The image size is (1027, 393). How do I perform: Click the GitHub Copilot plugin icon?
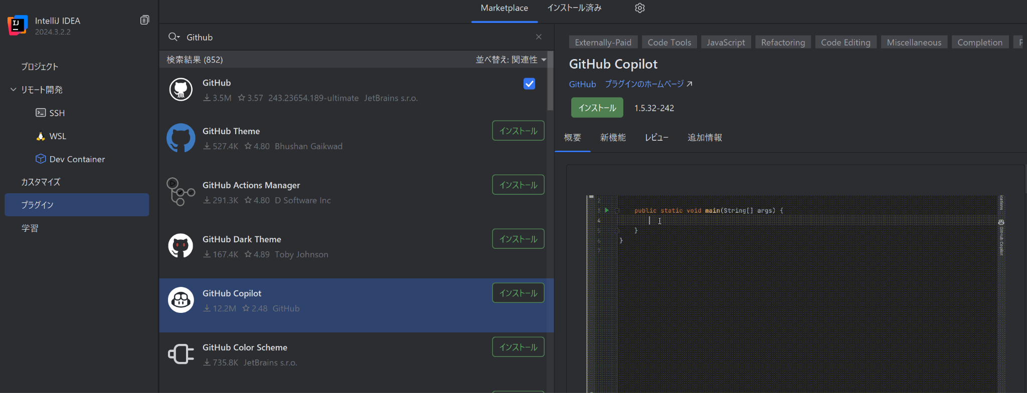(181, 300)
